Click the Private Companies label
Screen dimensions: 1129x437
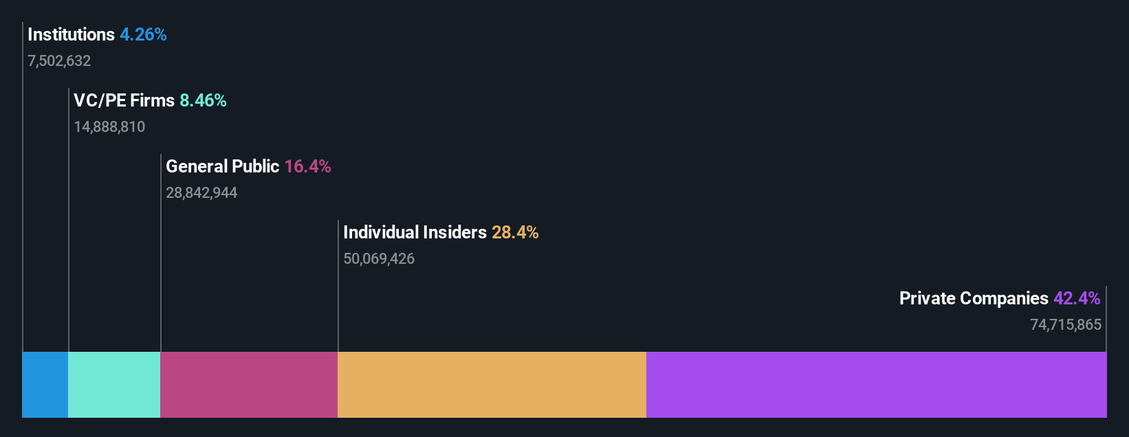coord(974,298)
